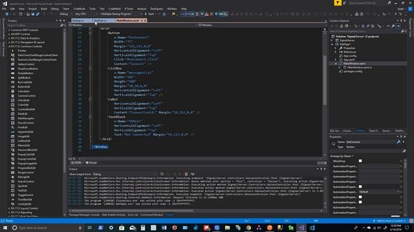414x232 pixels.
Task: Open the Show output from Debug dropdown
Action: tap(125, 174)
